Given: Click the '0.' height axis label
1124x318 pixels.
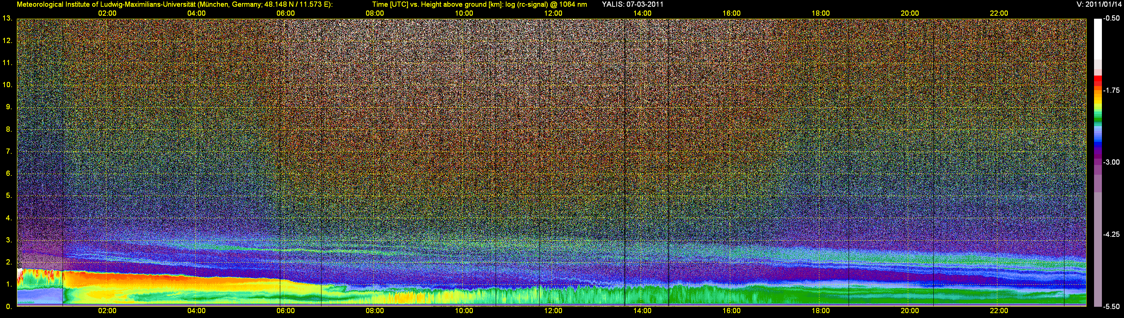Looking at the screenshot, I should pyautogui.click(x=9, y=307).
